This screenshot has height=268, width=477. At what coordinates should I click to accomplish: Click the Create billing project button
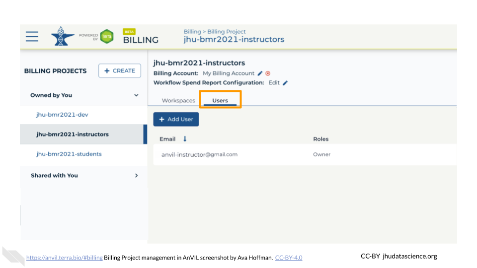pyautogui.click(x=119, y=71)
